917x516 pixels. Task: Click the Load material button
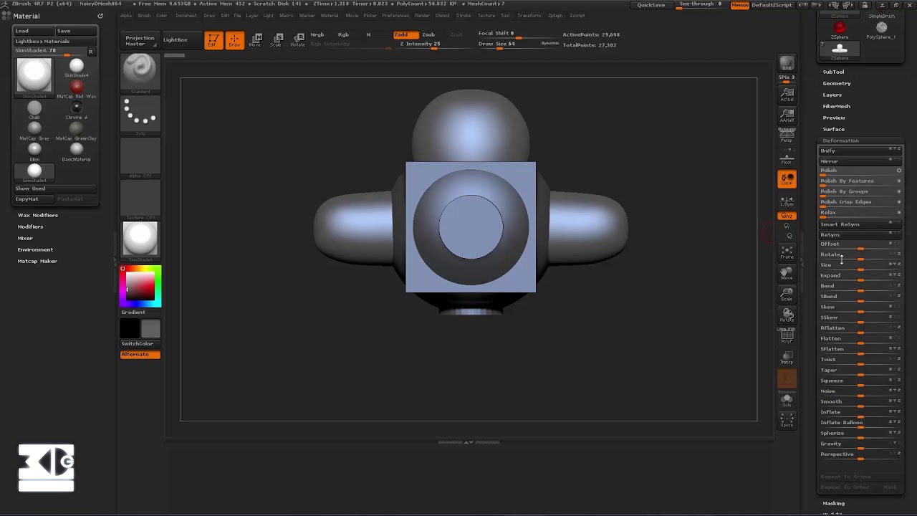[34, 31]
